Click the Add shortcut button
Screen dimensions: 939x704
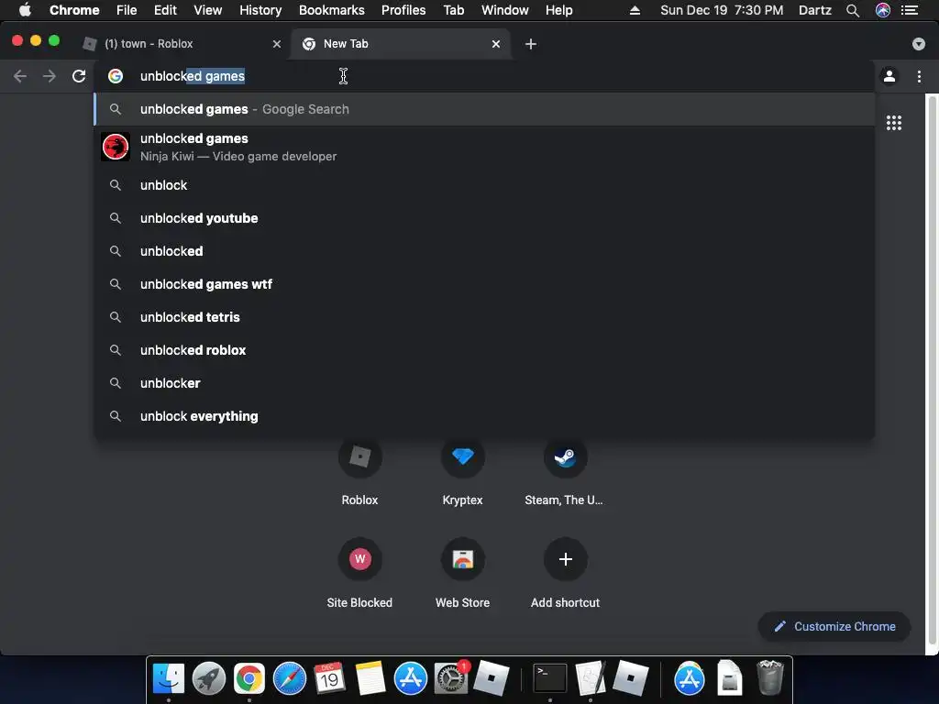click(565, 559)
